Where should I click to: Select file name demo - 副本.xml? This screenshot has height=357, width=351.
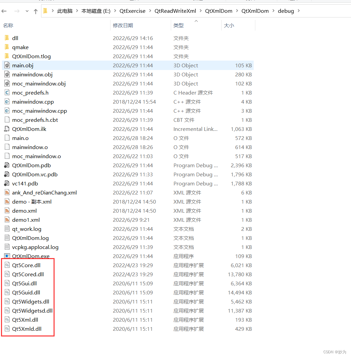(32, 202)
